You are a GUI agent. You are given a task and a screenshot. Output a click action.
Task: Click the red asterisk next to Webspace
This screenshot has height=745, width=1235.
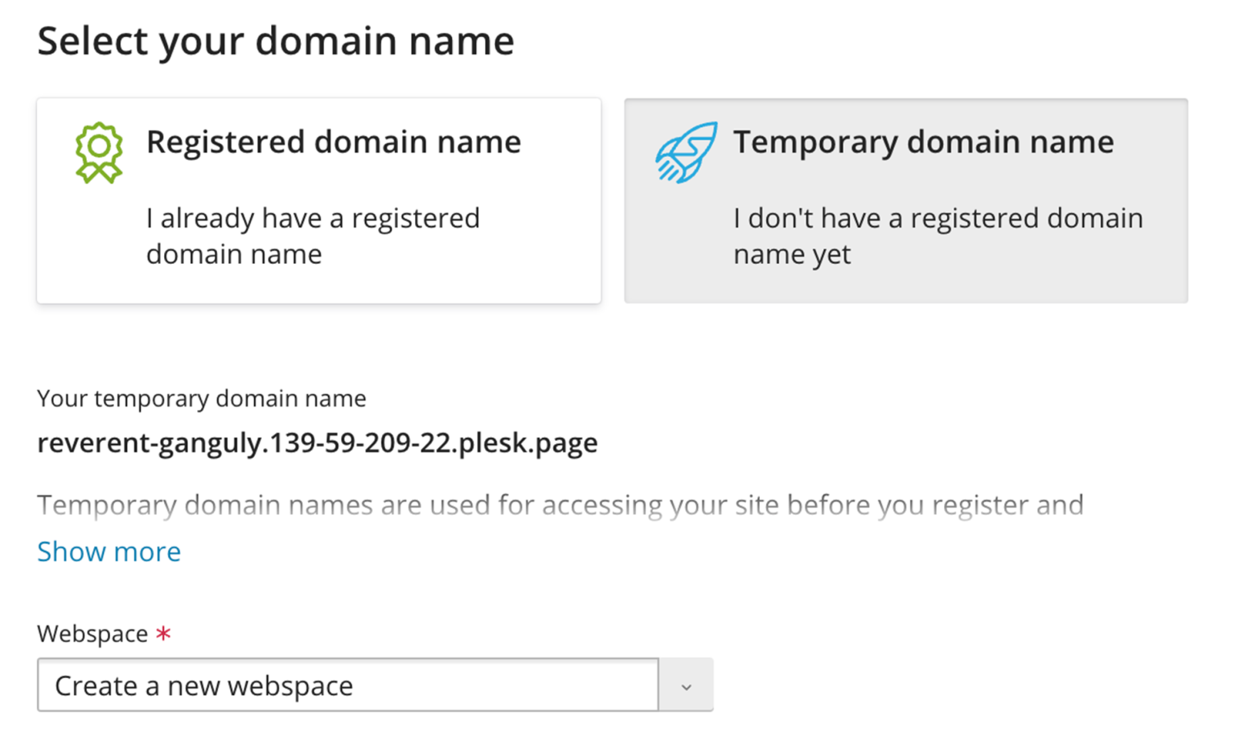click(164, 633)
